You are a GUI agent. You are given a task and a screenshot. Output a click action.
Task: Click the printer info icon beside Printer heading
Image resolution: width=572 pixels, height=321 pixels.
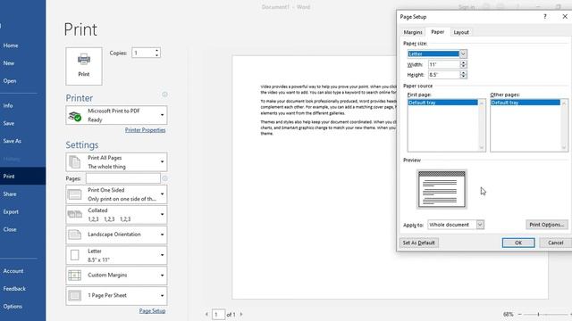pyautogui.click(x=164, y=95)
